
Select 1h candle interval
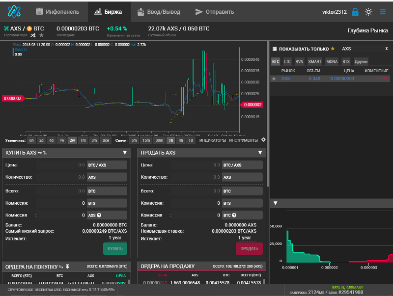pyautogui.click(x=171, y=140)
